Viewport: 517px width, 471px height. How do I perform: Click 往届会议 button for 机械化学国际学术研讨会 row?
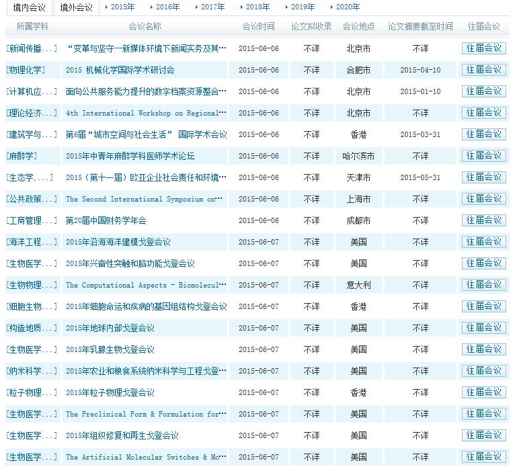click(x=483, y=70)
